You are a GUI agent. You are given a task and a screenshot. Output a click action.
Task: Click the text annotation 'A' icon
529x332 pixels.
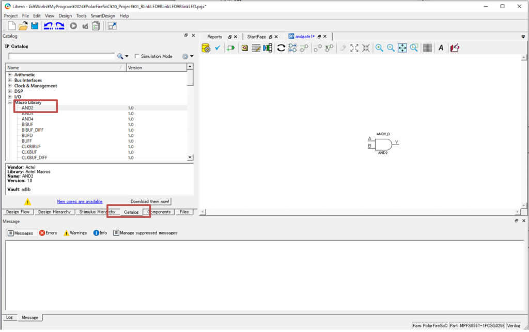point(441,48)
